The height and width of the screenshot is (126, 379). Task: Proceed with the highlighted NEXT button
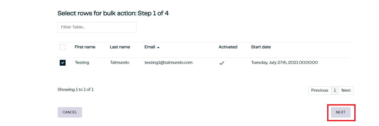click(341, 112)
